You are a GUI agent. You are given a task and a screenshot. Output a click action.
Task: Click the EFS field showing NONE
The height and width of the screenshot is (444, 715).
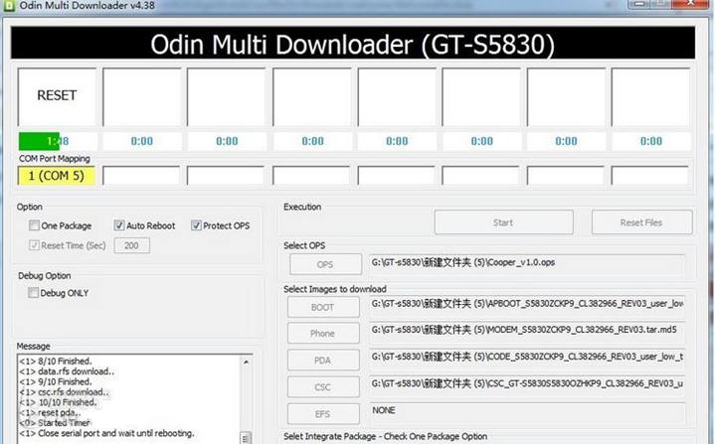point(527,413)
